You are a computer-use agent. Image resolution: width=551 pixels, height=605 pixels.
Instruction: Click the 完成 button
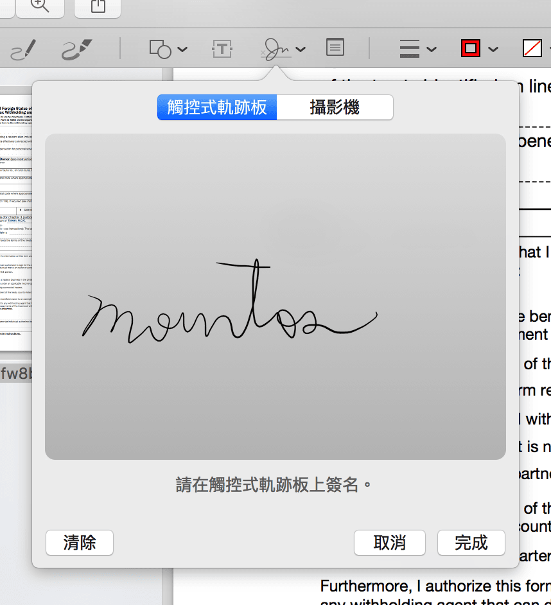[x=471, y=543]
